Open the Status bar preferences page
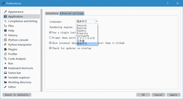The image size is (183, 99). 22,73
